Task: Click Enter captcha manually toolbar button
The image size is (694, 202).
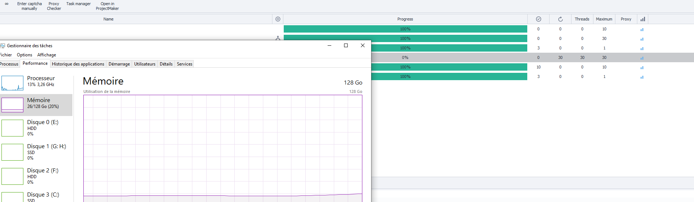Action: (x=29, y=6)
